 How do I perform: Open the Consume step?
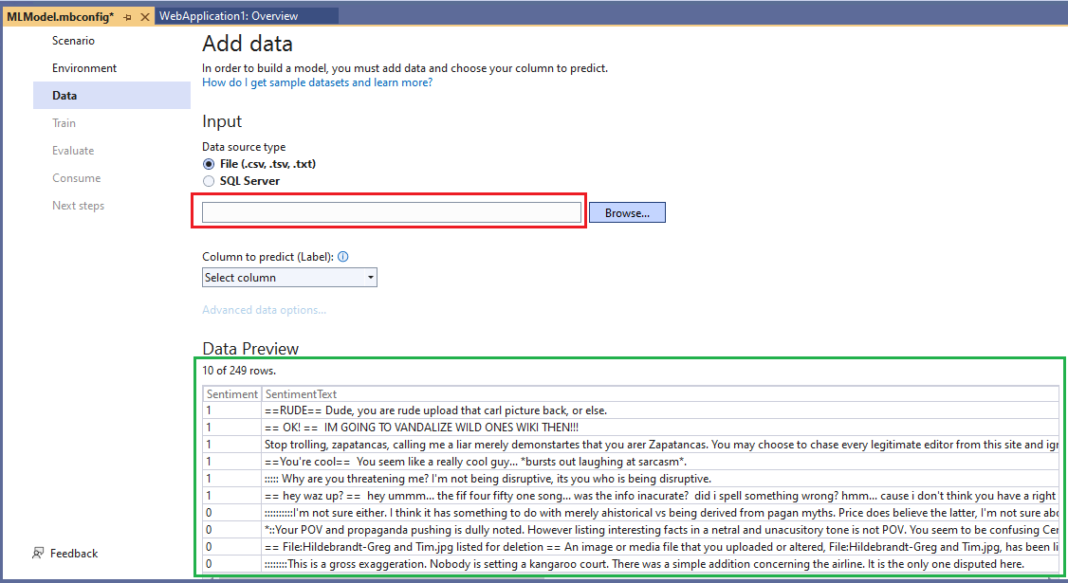coord(76,177)
